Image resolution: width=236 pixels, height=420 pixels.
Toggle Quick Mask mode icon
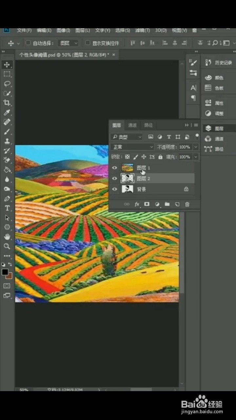click(x=7, y=286)
